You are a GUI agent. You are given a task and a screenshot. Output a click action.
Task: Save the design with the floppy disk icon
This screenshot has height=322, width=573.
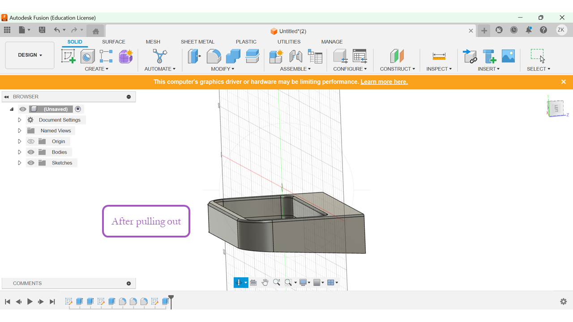pos(42,30)
